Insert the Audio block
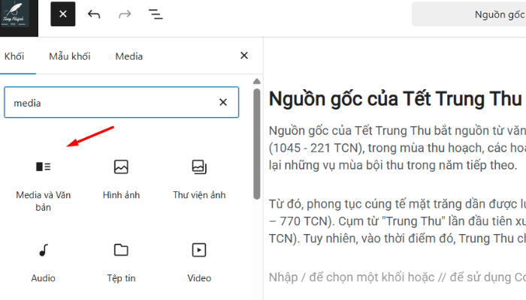Viewport: 526px width, 300px height. click(x=43, y=259)
